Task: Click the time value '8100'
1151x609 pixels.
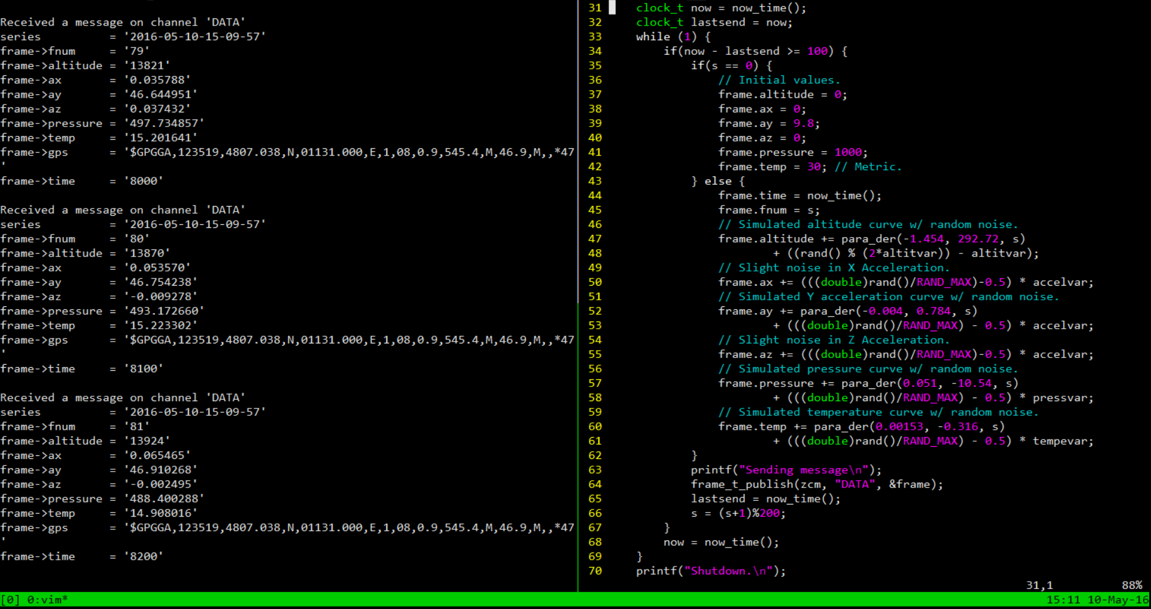Action: (143, 369)
